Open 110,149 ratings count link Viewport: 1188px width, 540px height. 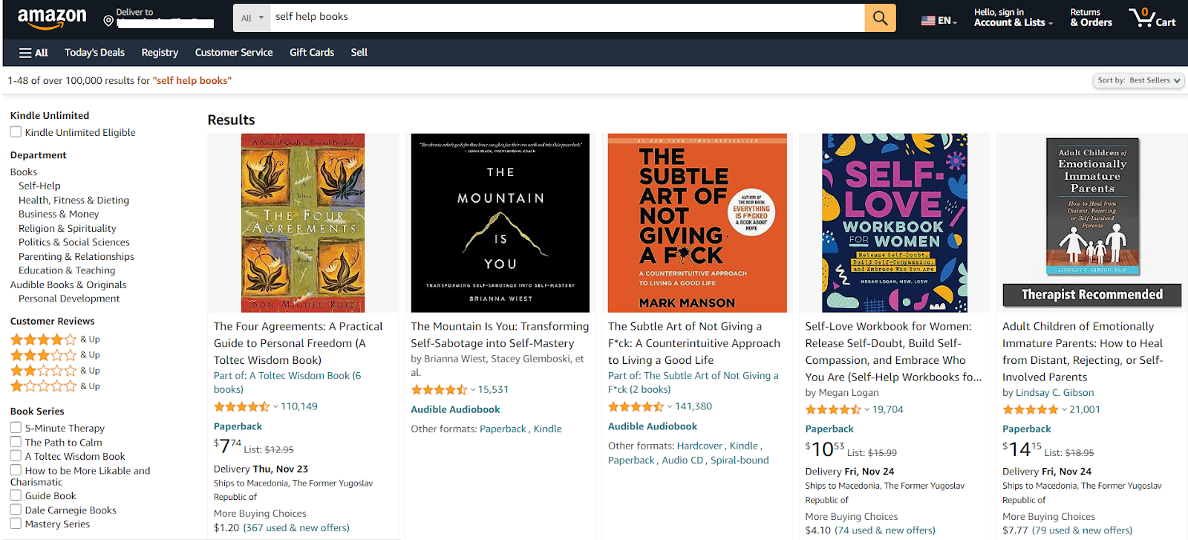(x=299, y=407)
